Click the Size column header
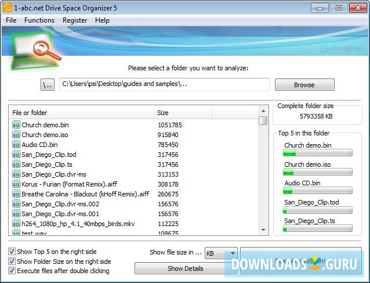This screenshot has width=370, height=283. pyautogui.click(x=183, y=113)
